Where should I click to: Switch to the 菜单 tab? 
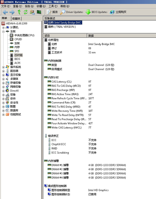coord(4,18)
